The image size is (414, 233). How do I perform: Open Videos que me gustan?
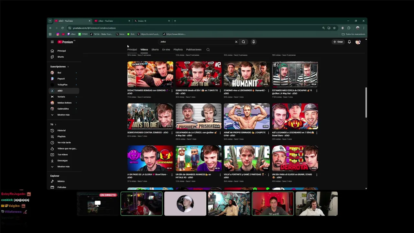(x=67, y=149)
